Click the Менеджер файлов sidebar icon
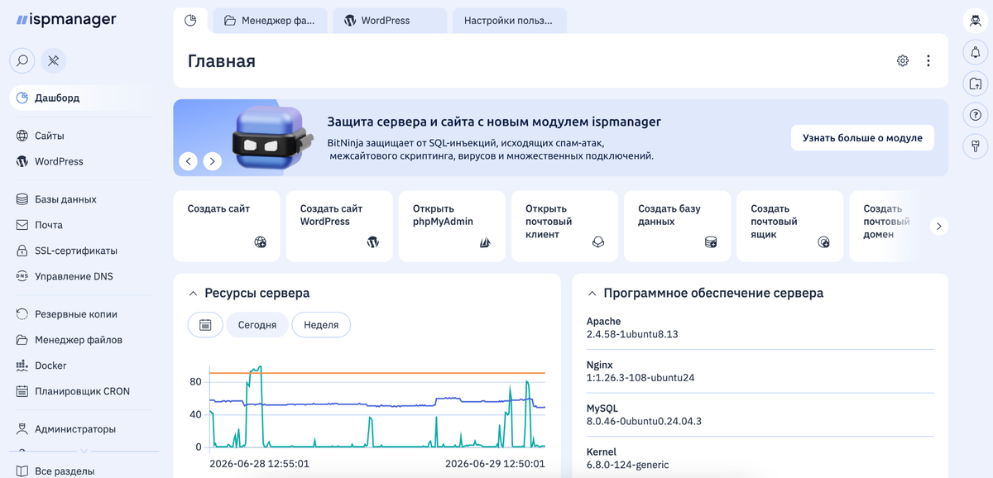The width and height of the screenshot is (993, 478). (x=22, y=340)
